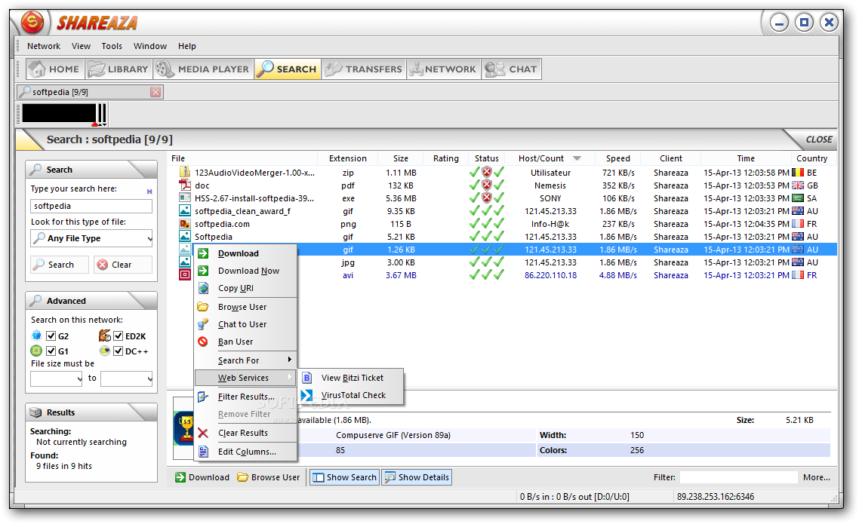The height and width of the screenshot is (524, 859).
Task: Click the search text input field
Action: tap(91, 206)
